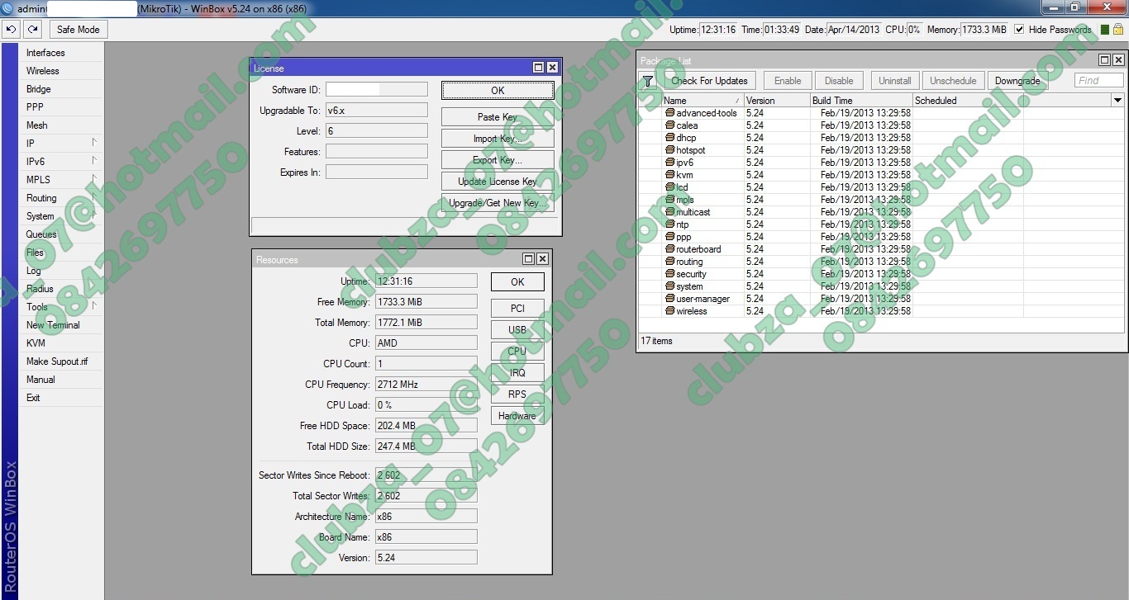
Task: Select the routing package icon
Action: [670, 262]
